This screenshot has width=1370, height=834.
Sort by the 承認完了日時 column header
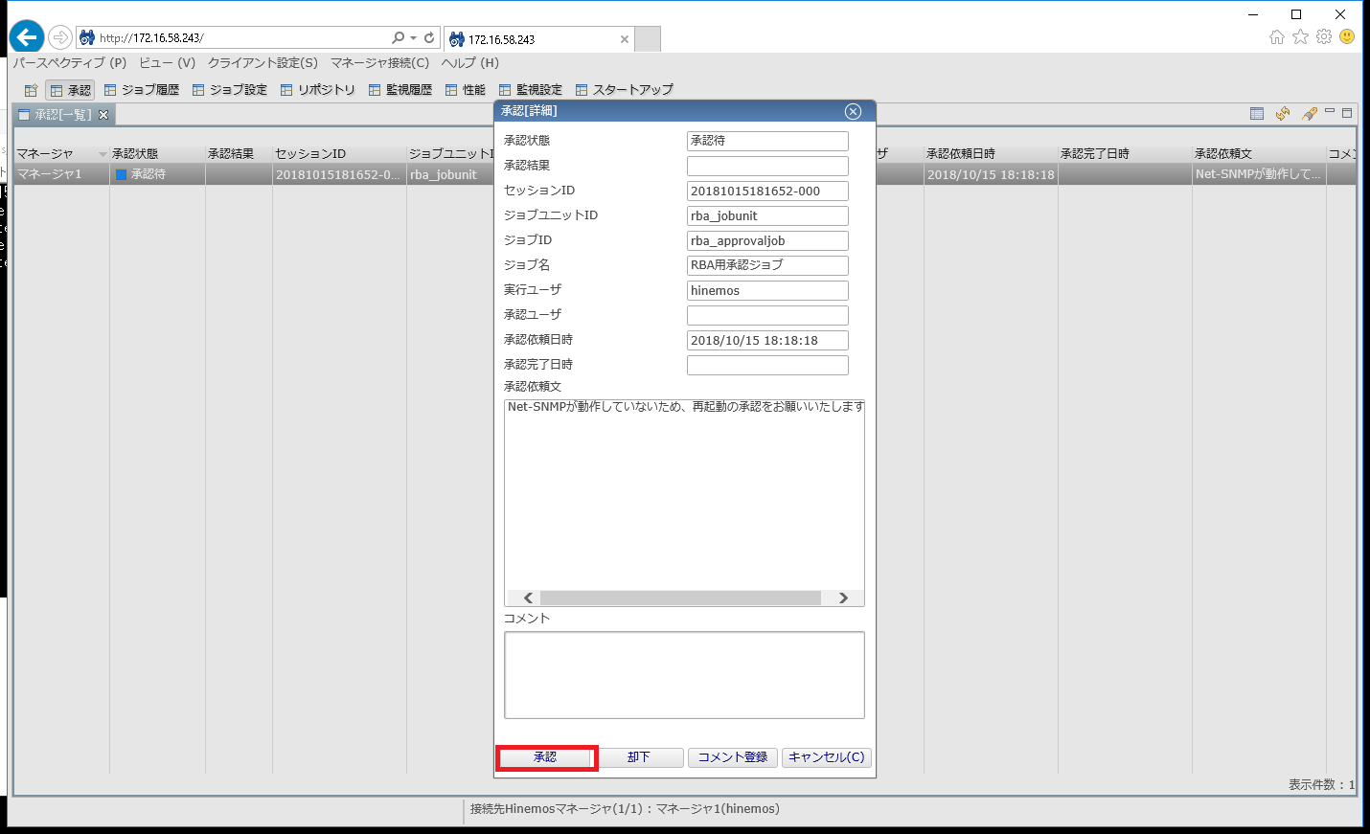1125,153
